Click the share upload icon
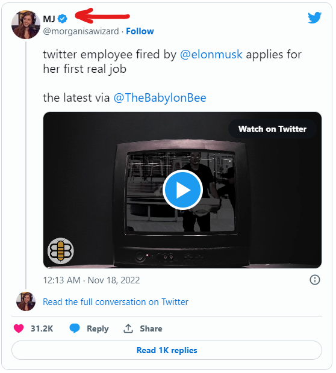This screenshot has width=336, height=373. click(x=128, y=328)
